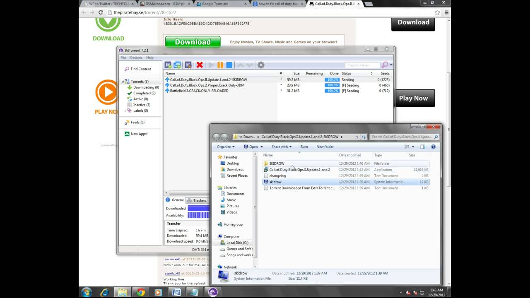Click Create New Torrent toolbar icon
This screenshot has width=530, height=298.
188,65
